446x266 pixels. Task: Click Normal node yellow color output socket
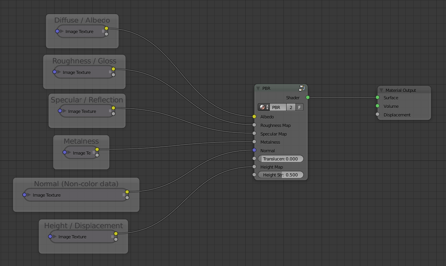coord(127,192)
